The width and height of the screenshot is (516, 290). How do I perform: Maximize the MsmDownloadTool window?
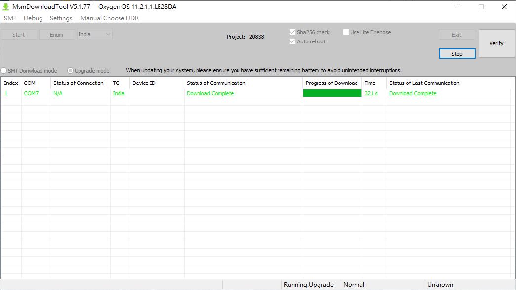tap(481, 7)
